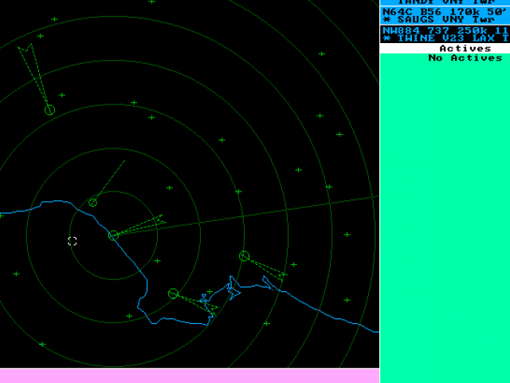Click the long airway line heading east
Screen dimensions: 510x383
[279, 209]
